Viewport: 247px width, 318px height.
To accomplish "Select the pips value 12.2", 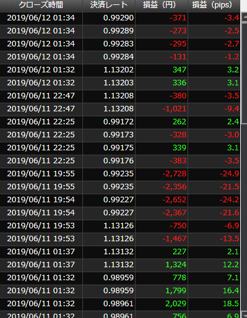I will 231,265.
